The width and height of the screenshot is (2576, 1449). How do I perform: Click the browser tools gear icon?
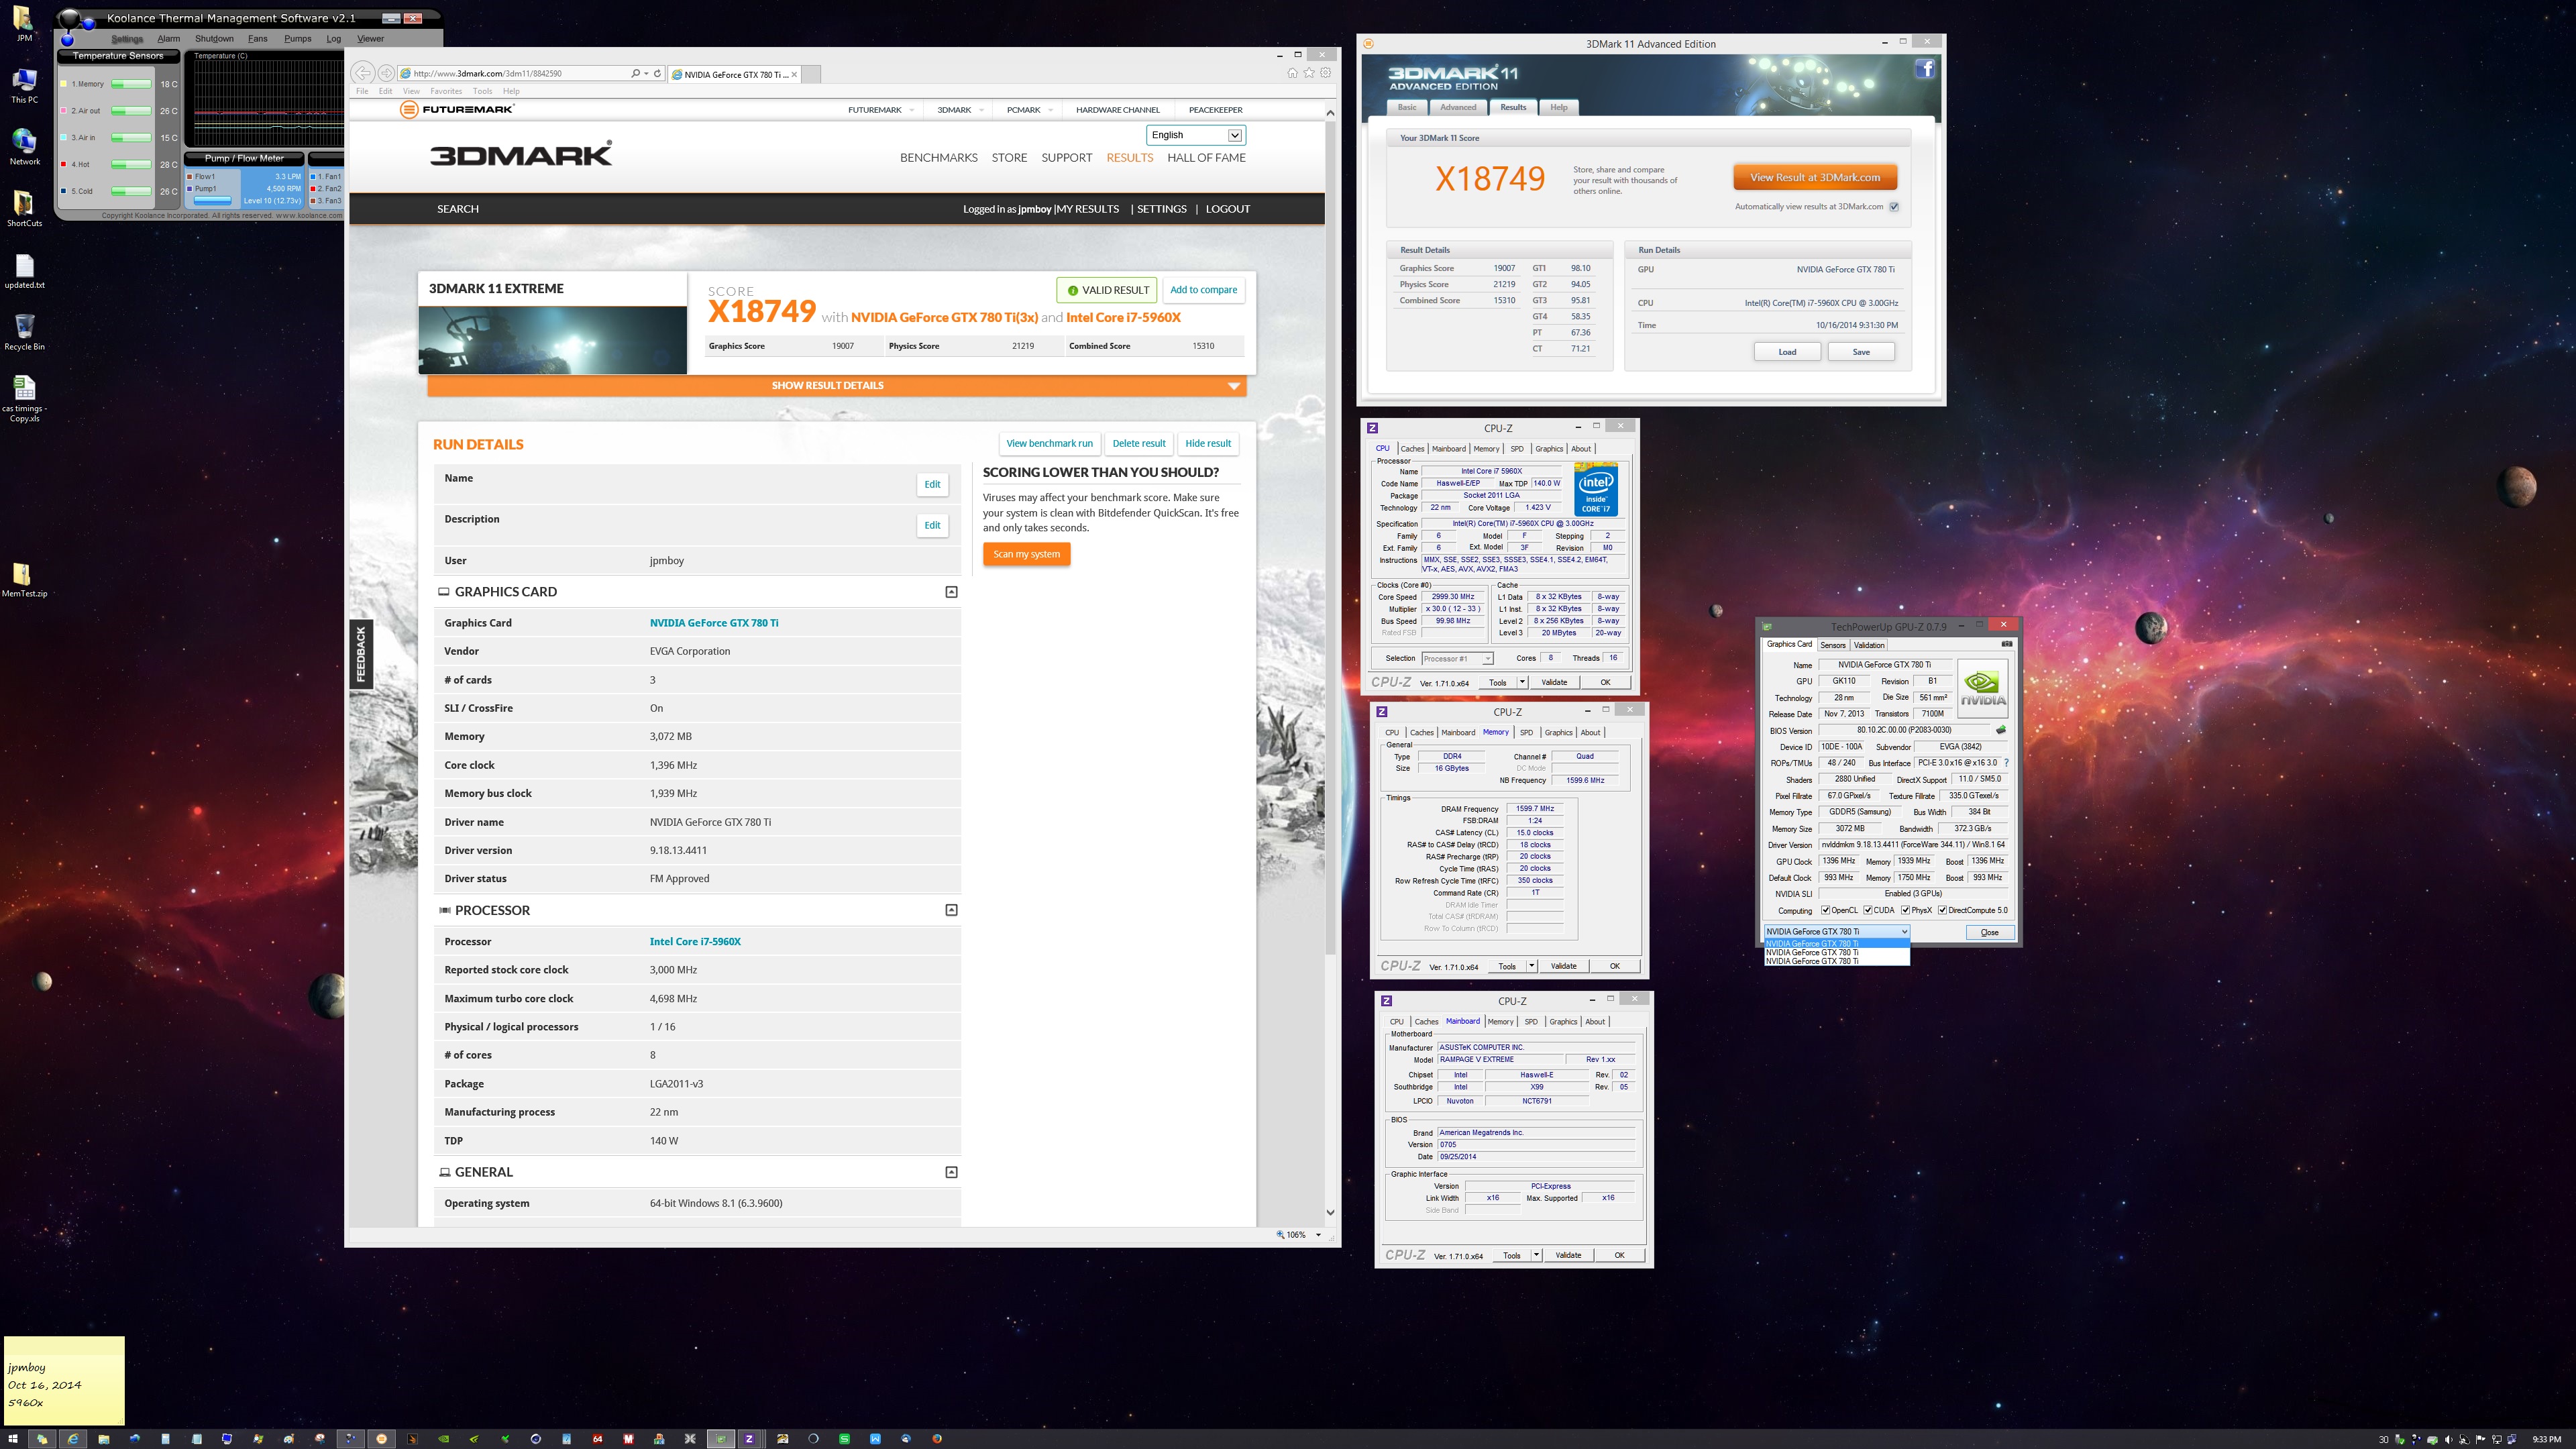tap(1326, 73)
